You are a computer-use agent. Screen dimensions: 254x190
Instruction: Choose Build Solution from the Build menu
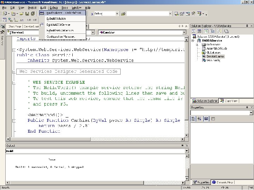coord(62,13)
